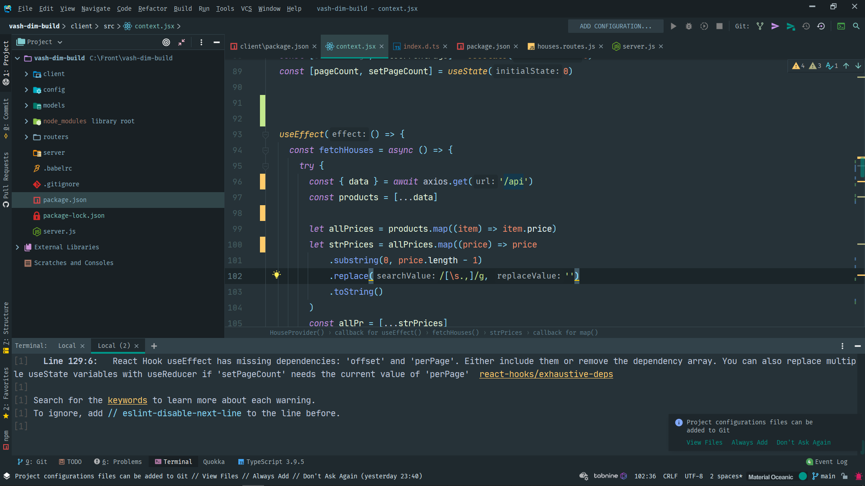Click the Git update project icon
This screenshot has width=865, height=486.
pos(760,26)
